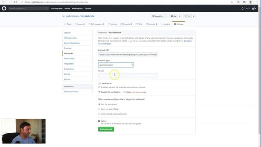Viewport: 261px width, 147px height.
Task: Open browser more options menu
Action: 257,2
